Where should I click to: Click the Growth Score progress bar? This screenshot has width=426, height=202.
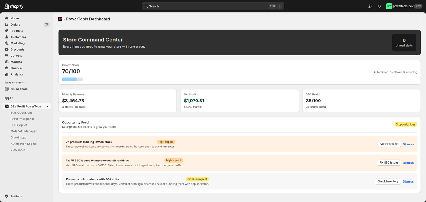tap(72, 79)
